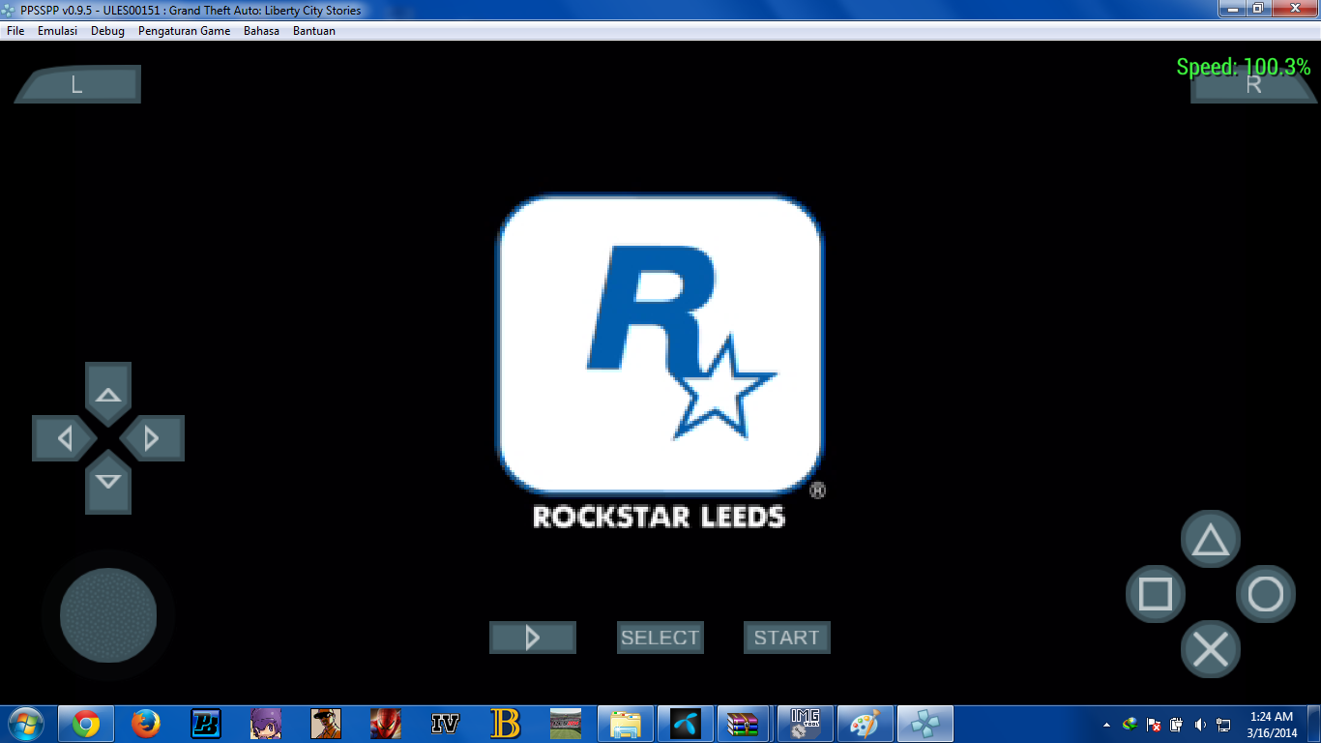
Task: Minimize the PPSSPP window
Action: [x=1232, y=9]
